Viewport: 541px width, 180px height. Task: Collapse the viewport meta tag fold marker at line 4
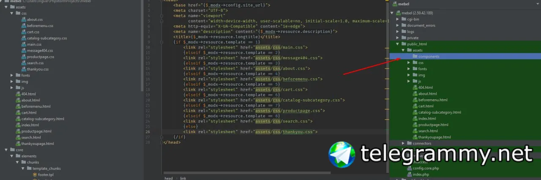pos(161,16)
